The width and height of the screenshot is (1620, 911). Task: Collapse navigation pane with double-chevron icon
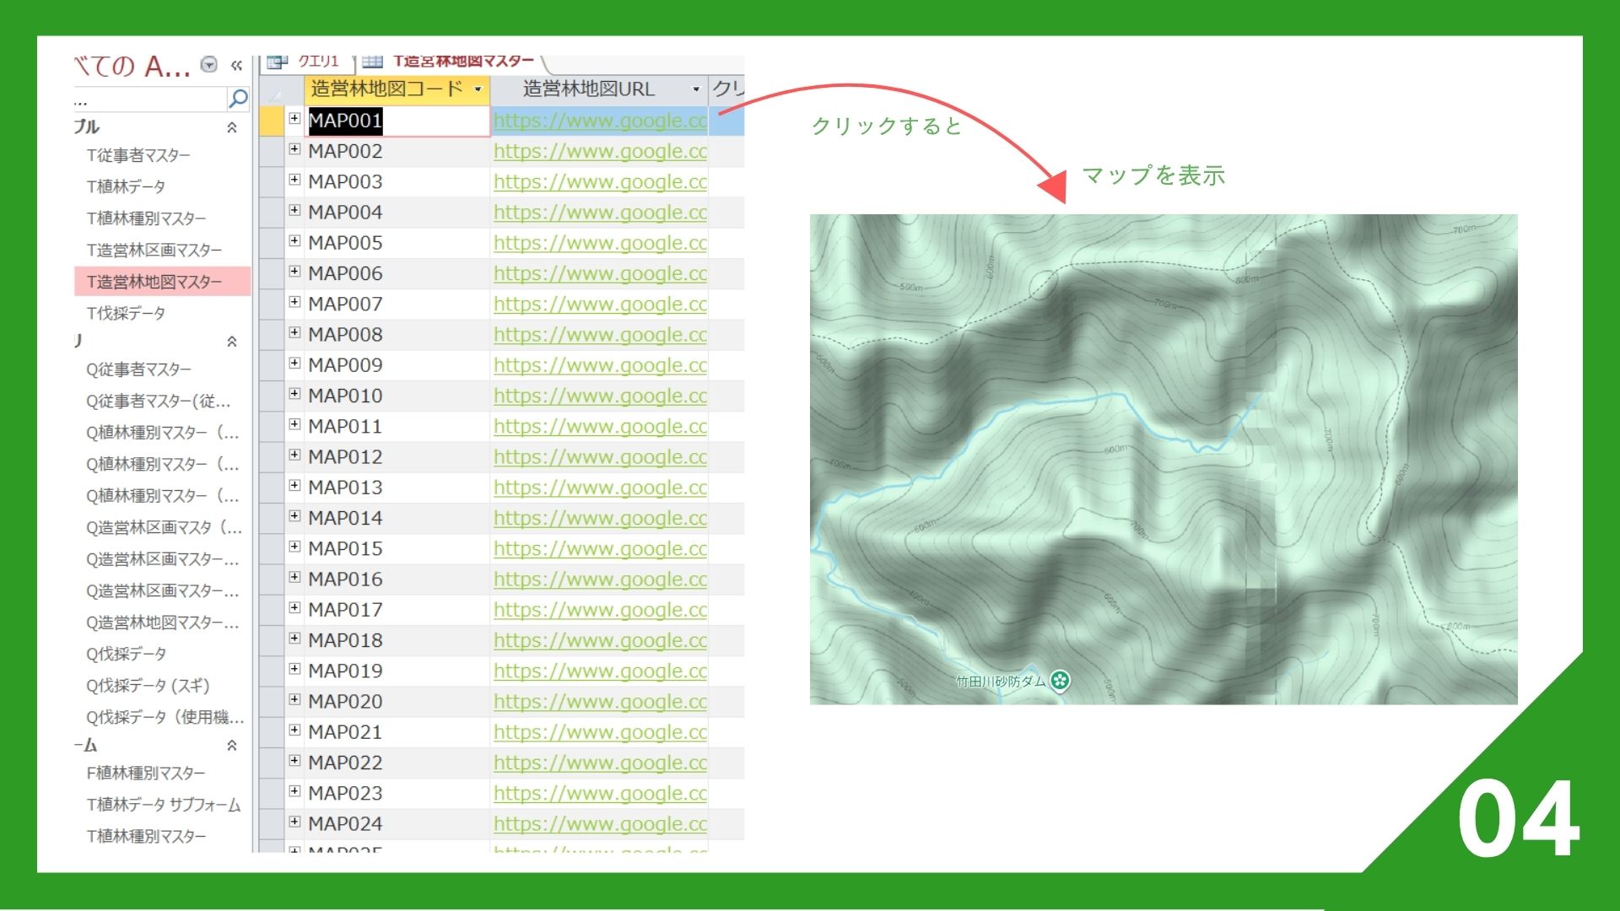tap(236, 65)
